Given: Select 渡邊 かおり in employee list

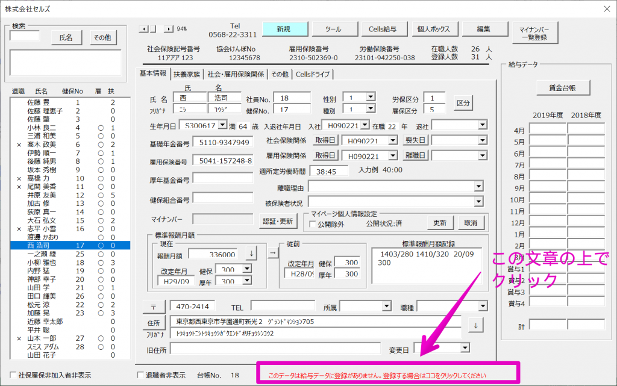Looking at the screenshot, I should coord(70,237).
